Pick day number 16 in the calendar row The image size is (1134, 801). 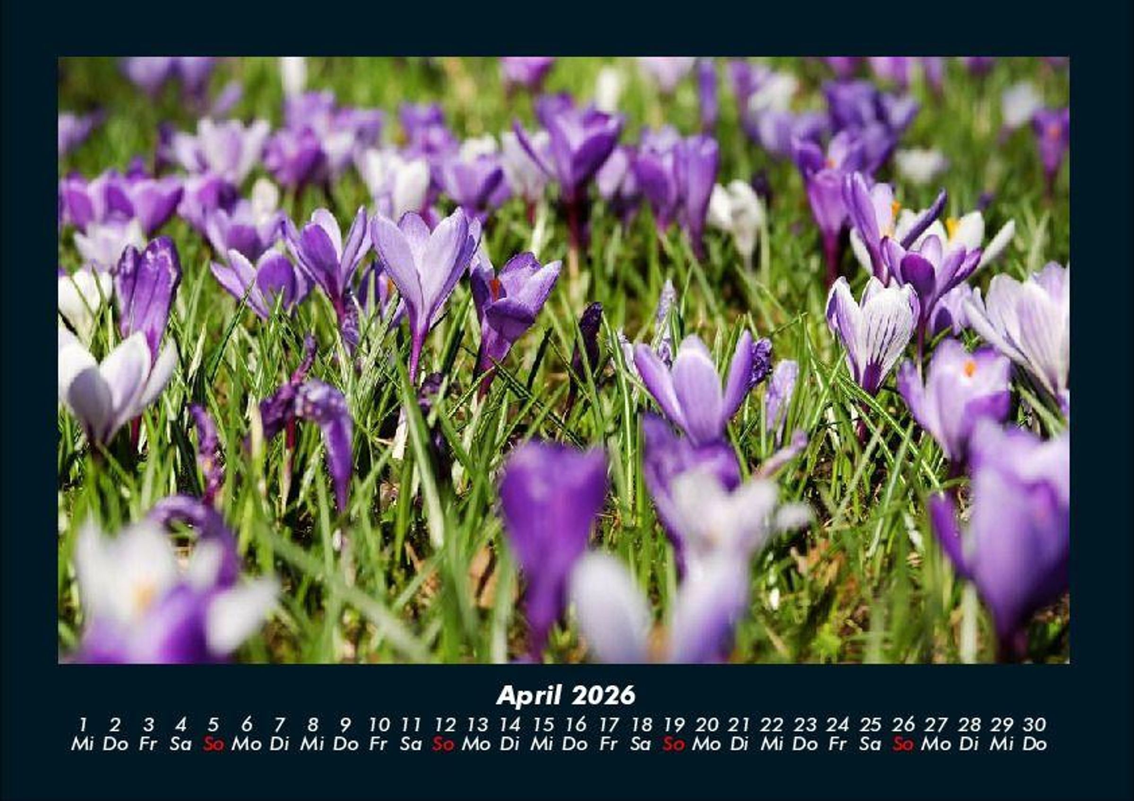coord(576,724)
